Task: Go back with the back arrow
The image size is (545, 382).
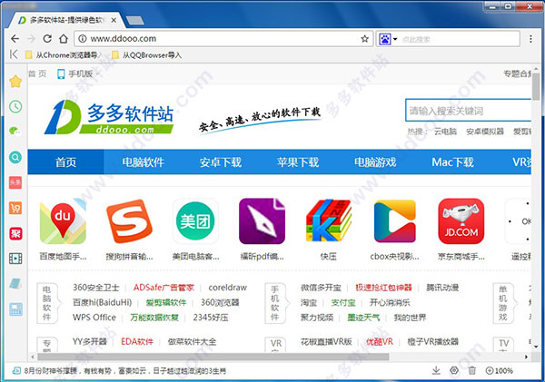Action: (x=15, y=38)
